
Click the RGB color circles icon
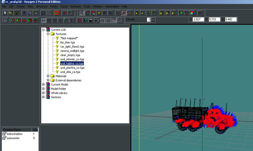pos(192,13)
